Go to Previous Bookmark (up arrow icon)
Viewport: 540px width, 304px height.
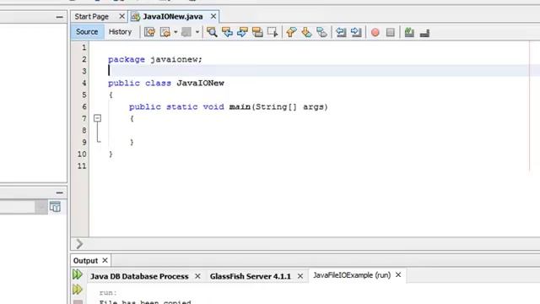(291, 32)
